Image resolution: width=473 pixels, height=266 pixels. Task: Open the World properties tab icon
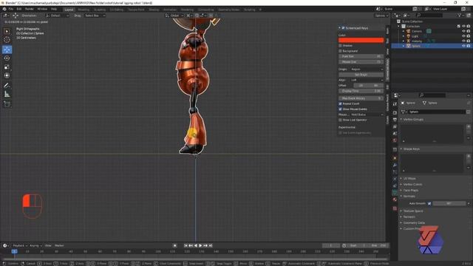coord(395,140)
